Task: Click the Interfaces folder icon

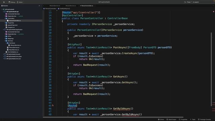Action: tap(8, 43)
